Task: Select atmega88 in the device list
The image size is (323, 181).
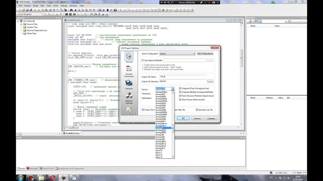Action: point(164,135)
